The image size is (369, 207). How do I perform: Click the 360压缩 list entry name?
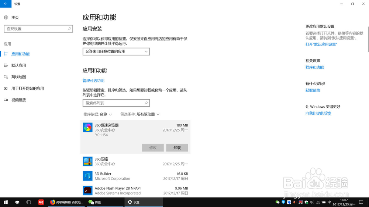pos(101,159)
